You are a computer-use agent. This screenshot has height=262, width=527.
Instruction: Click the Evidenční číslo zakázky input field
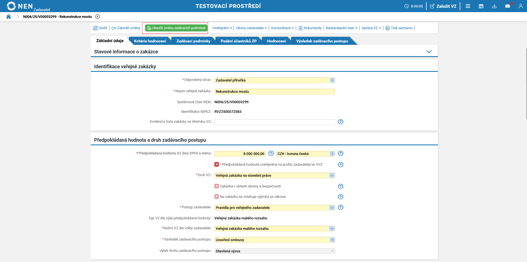pyautogui.click(x=275, y=122)
